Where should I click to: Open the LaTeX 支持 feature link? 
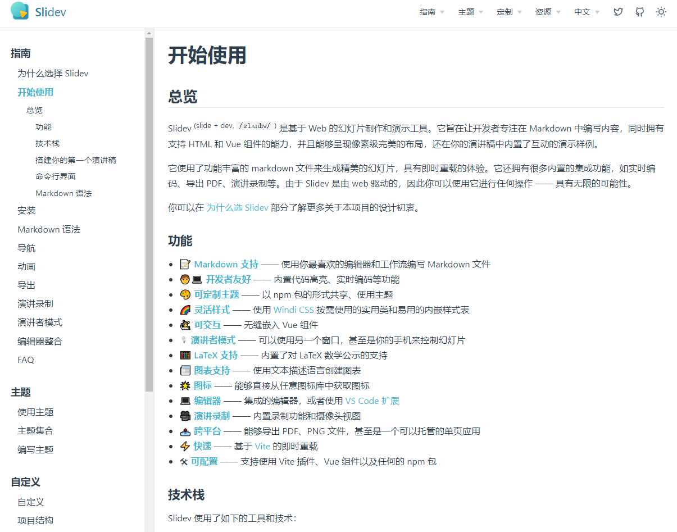[216, 355]
